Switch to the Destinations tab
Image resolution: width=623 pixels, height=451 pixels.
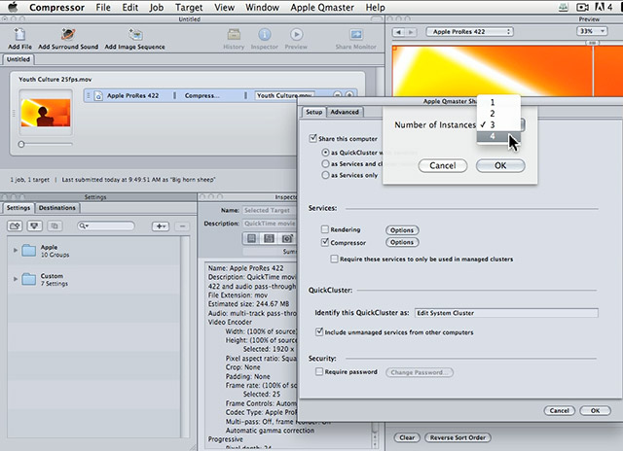[x=57, y=208]
